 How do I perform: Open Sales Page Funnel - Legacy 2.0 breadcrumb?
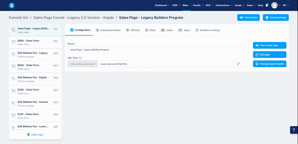(x=74, y=17)
